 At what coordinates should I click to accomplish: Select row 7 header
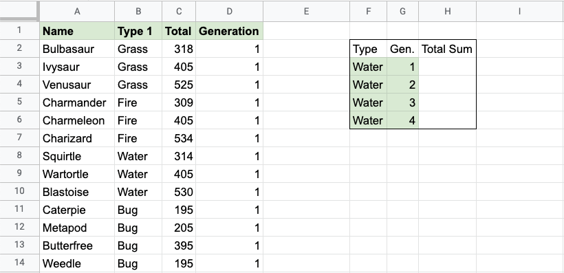point(19,138)
